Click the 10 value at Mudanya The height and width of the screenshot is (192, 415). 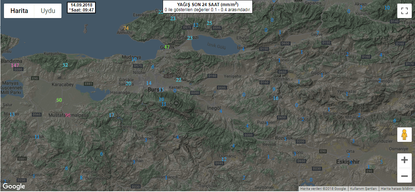(x=134, y=60)
